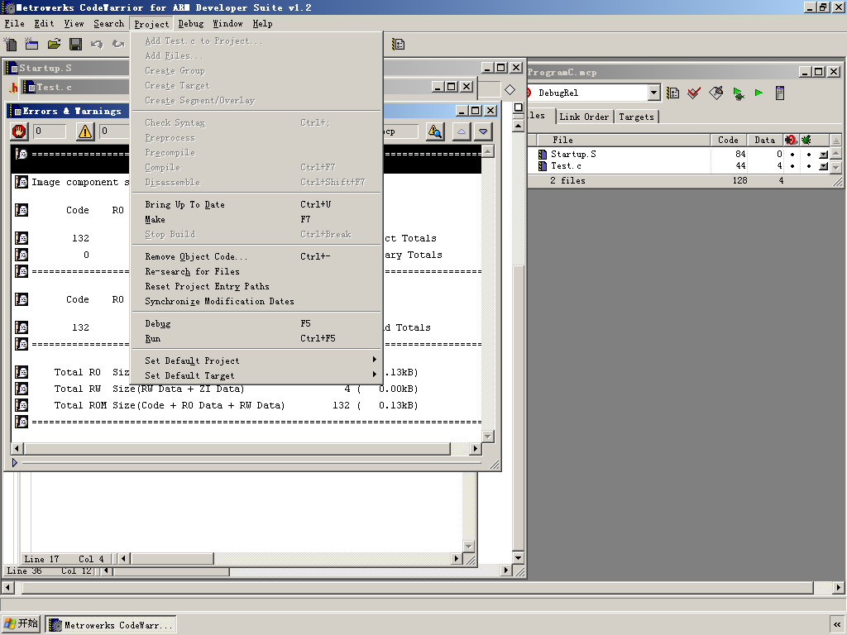Open the Project Inspector icon in ProgramC.mcp
The height and width of the screenshot is (635, 847).
[779, 93]
